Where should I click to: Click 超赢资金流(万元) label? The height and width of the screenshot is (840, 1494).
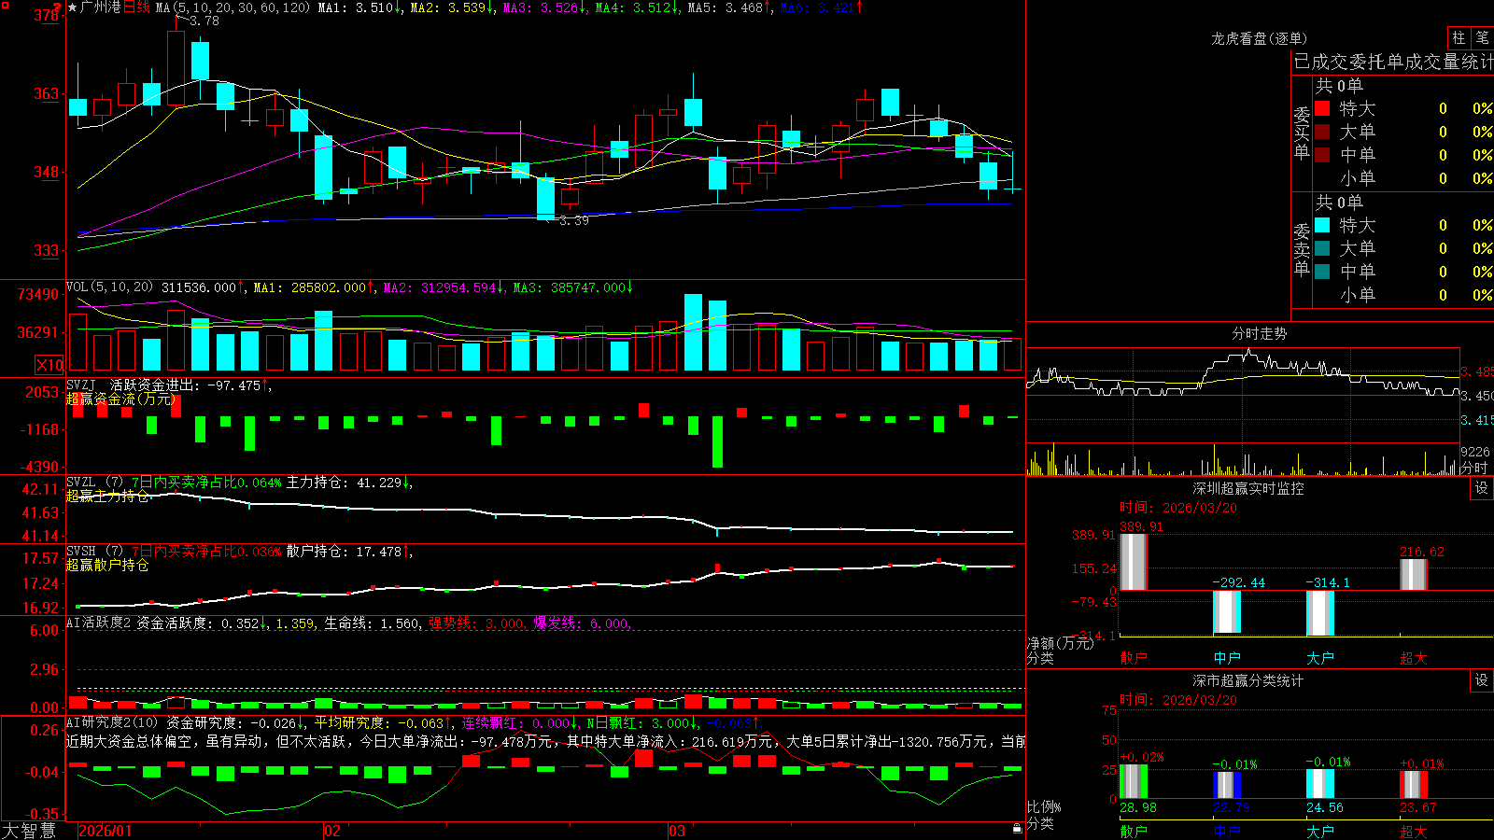[x=121, y=399]
